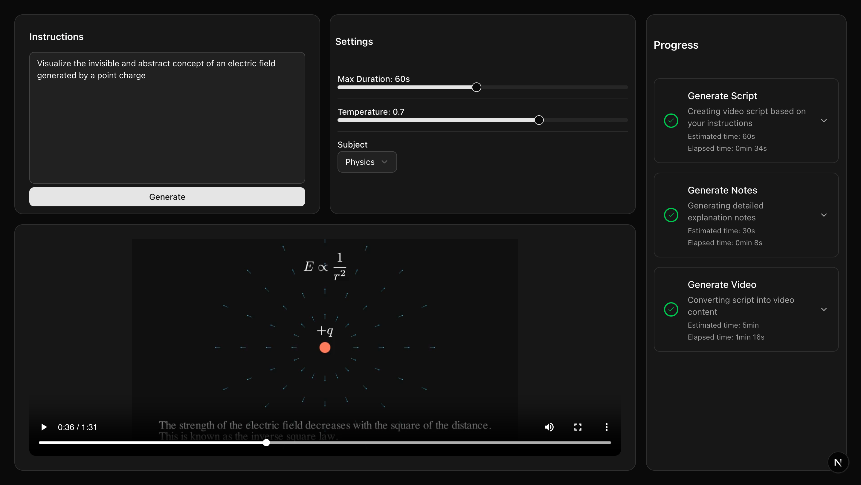This screenshot has height=485, width=861.
Task: Expand the Generate Video step
Action: click(824, 309)
